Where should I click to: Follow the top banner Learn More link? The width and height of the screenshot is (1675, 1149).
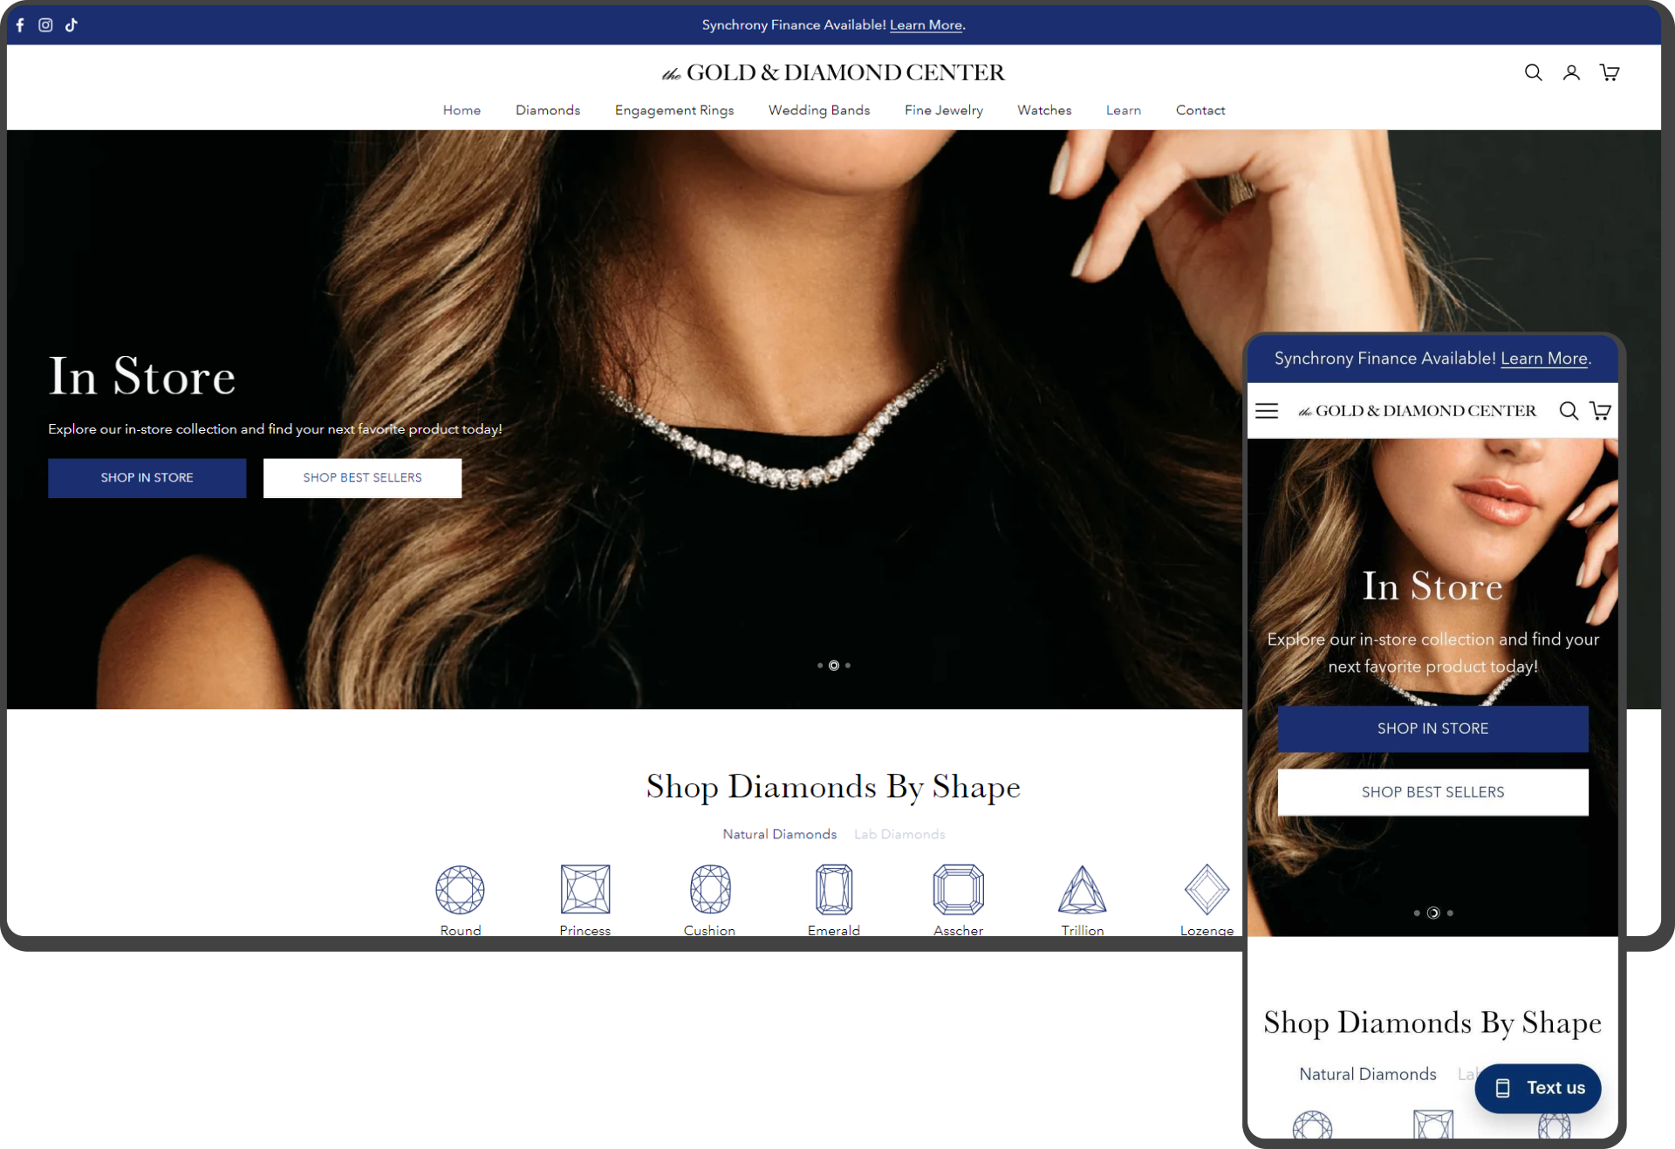click(926, 25)
